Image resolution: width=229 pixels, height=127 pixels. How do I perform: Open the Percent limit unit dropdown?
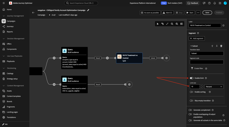pyautogui.click(x=214, y=87)
